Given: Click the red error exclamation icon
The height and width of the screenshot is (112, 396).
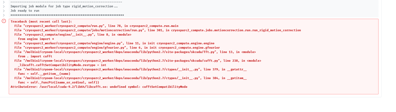Looking at the screenshot, I should point(4,21).
